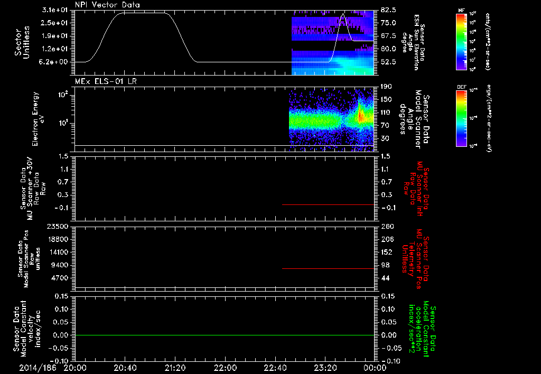This screenshot has height=374, width=541.
Task: Click the '52.5' sun elevation tick
Action: [x=389, y=62]
